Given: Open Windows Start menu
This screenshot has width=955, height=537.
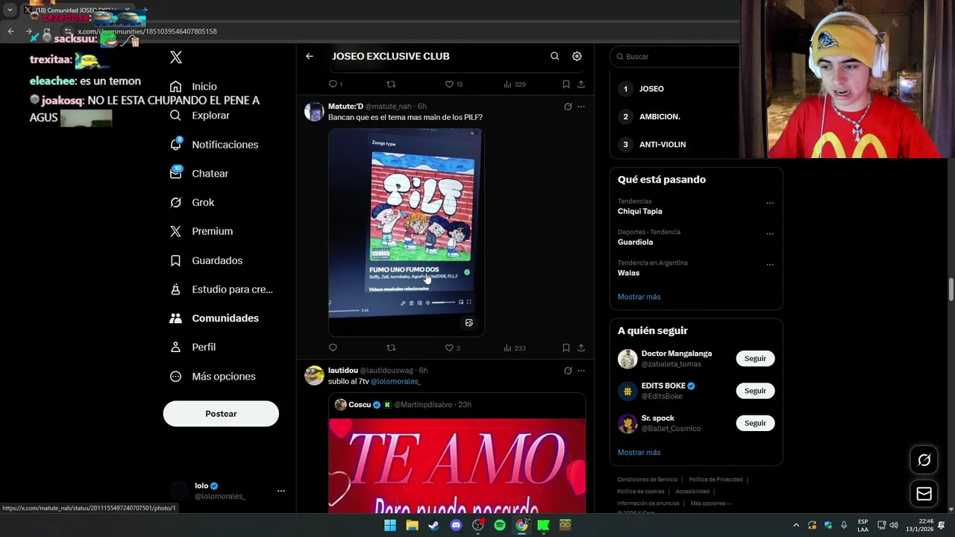Looking at the screenshot, I should point(390,525).
